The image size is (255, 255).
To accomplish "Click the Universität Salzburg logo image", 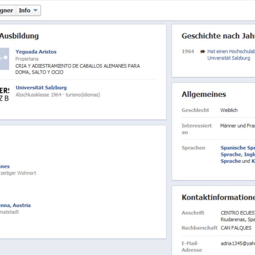I will pos(4,93).
